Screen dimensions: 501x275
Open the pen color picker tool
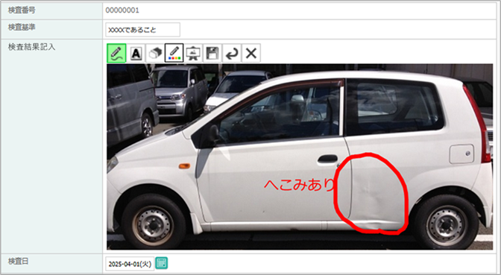[174, 53]
